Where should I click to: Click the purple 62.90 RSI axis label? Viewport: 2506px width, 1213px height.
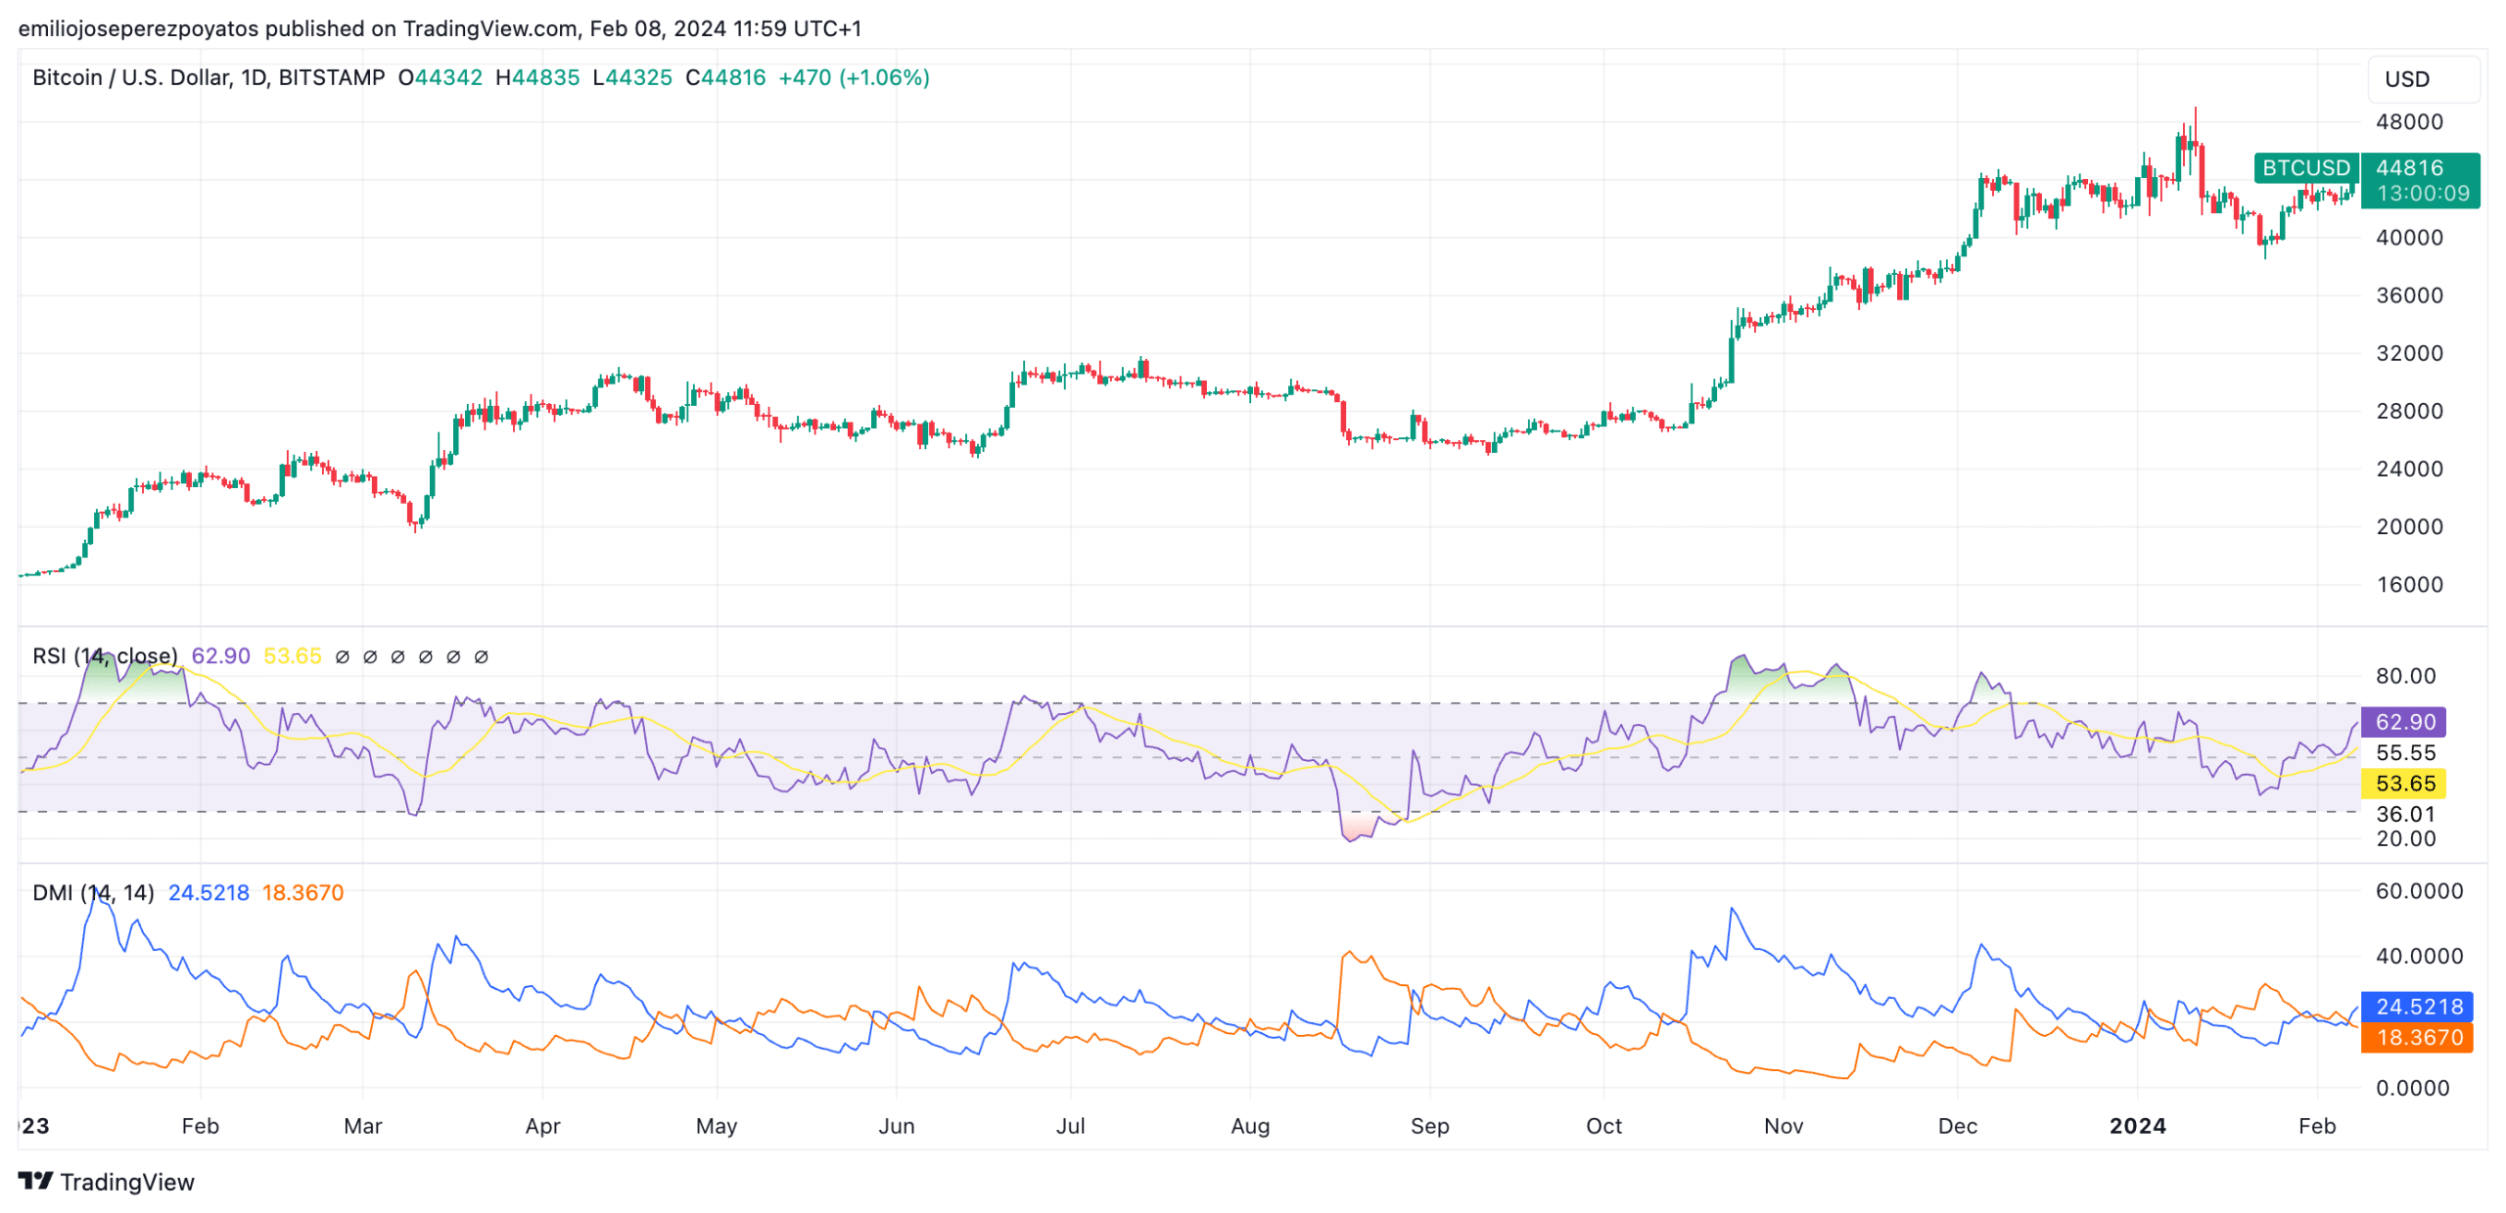[x=2403, y=722]
